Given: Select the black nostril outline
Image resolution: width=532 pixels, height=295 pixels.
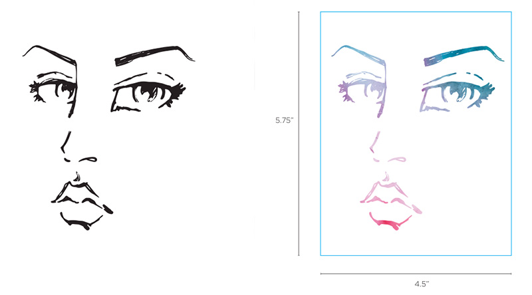Looking at the screenshot, I should click(x=88, y=159).
